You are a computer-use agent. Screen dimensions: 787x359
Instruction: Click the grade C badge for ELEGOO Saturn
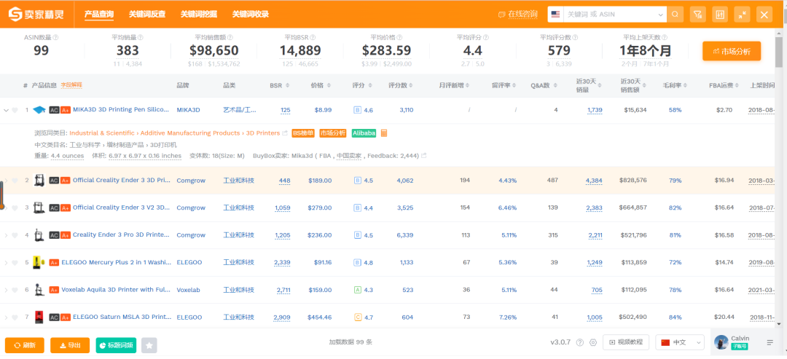tap(357, 317)
